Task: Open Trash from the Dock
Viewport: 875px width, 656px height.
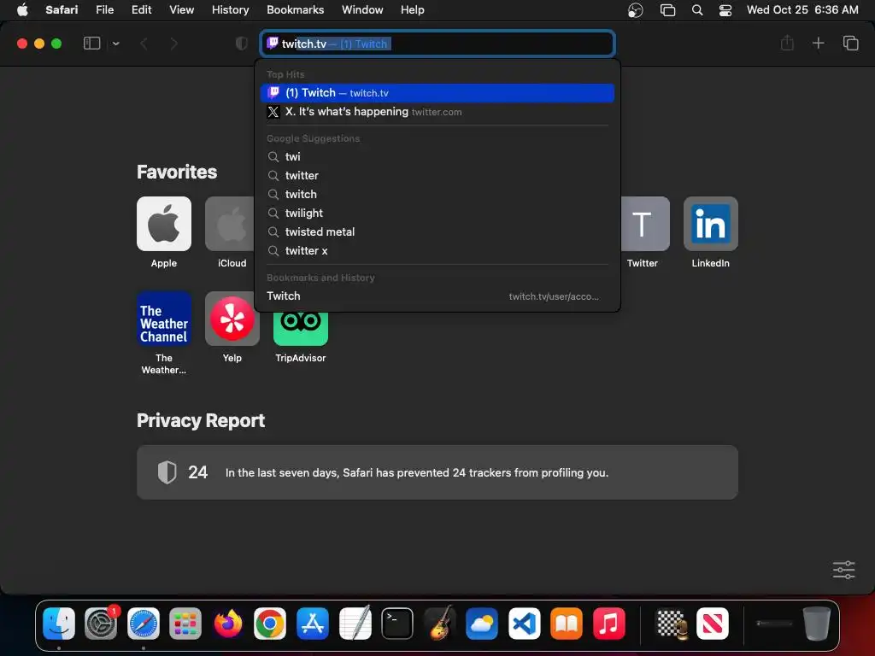Action: (x=816, y=623)
